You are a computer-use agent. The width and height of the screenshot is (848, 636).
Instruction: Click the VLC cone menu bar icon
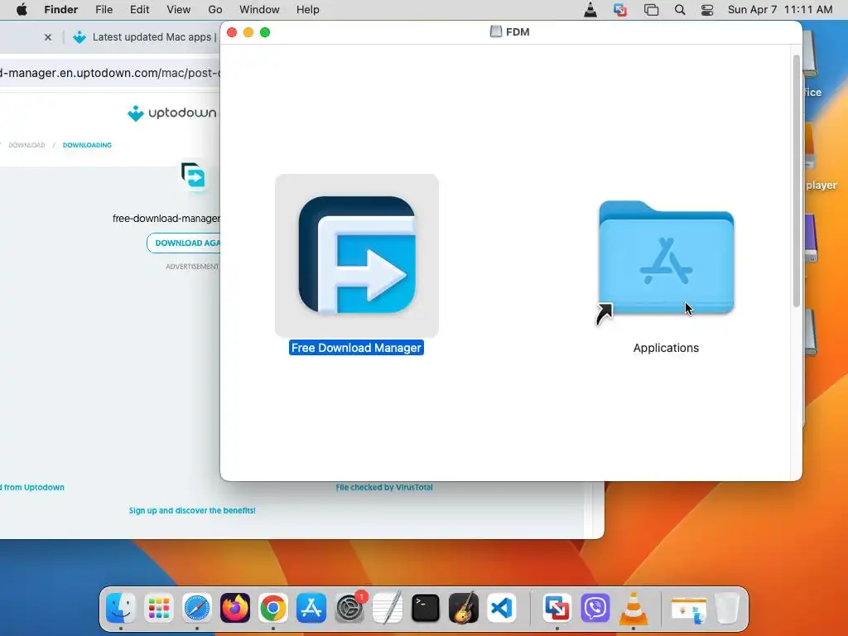pos(590,10)
